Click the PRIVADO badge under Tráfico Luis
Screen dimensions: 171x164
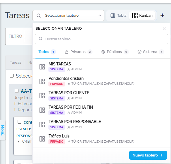57,142
